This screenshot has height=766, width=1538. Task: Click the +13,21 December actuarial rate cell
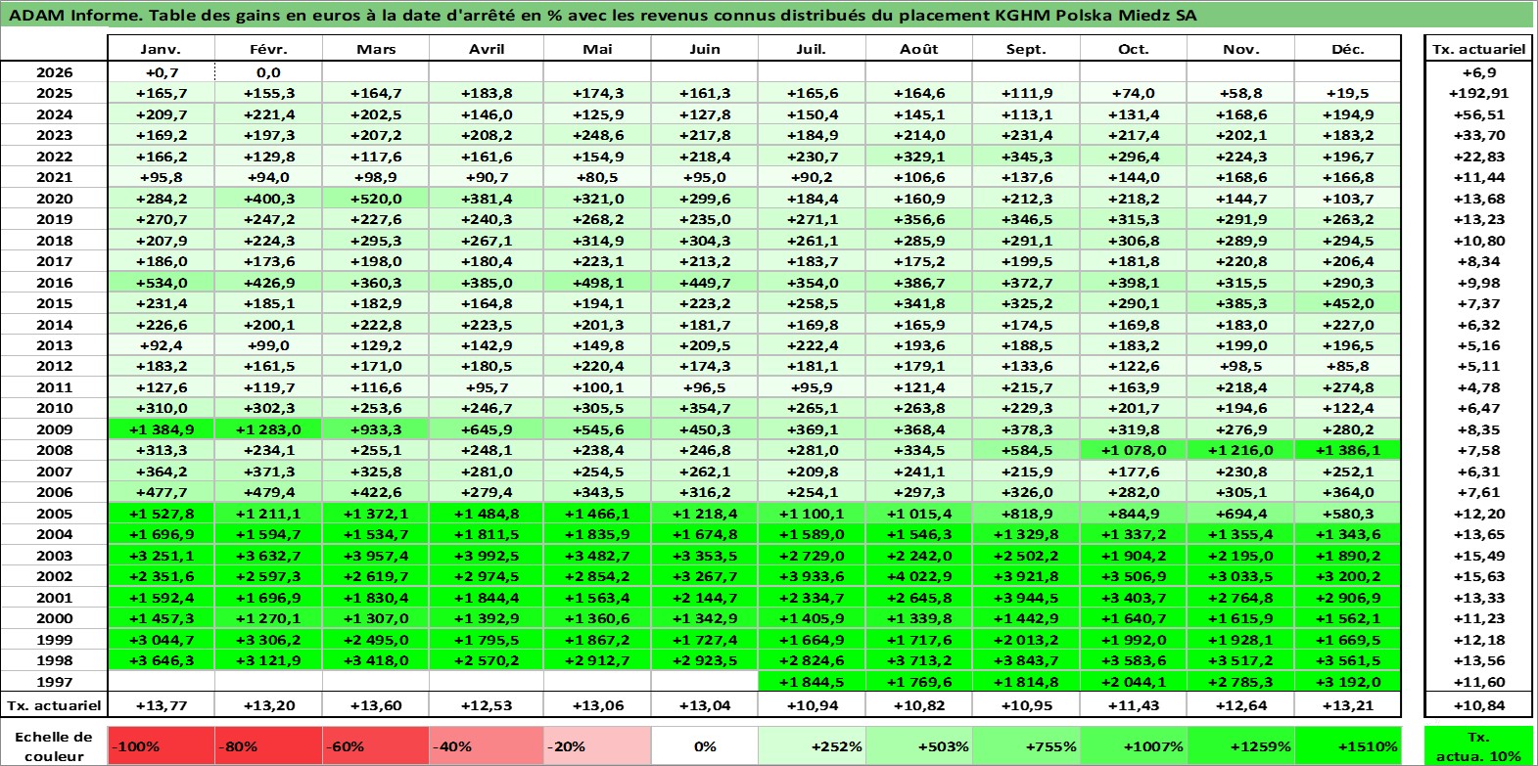click(1348, 705)
